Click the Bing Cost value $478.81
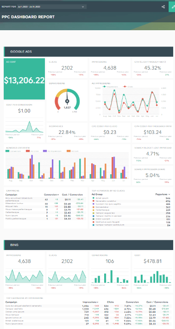This screenshot has height=329, width=175. (152, 261)
